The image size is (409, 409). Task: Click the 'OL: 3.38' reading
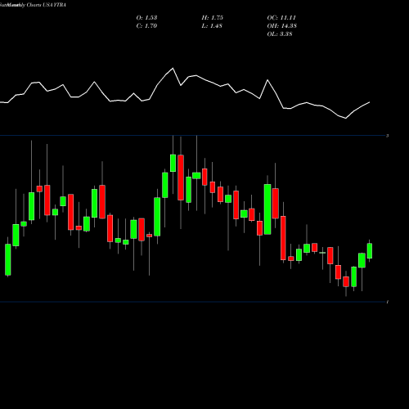280,34
